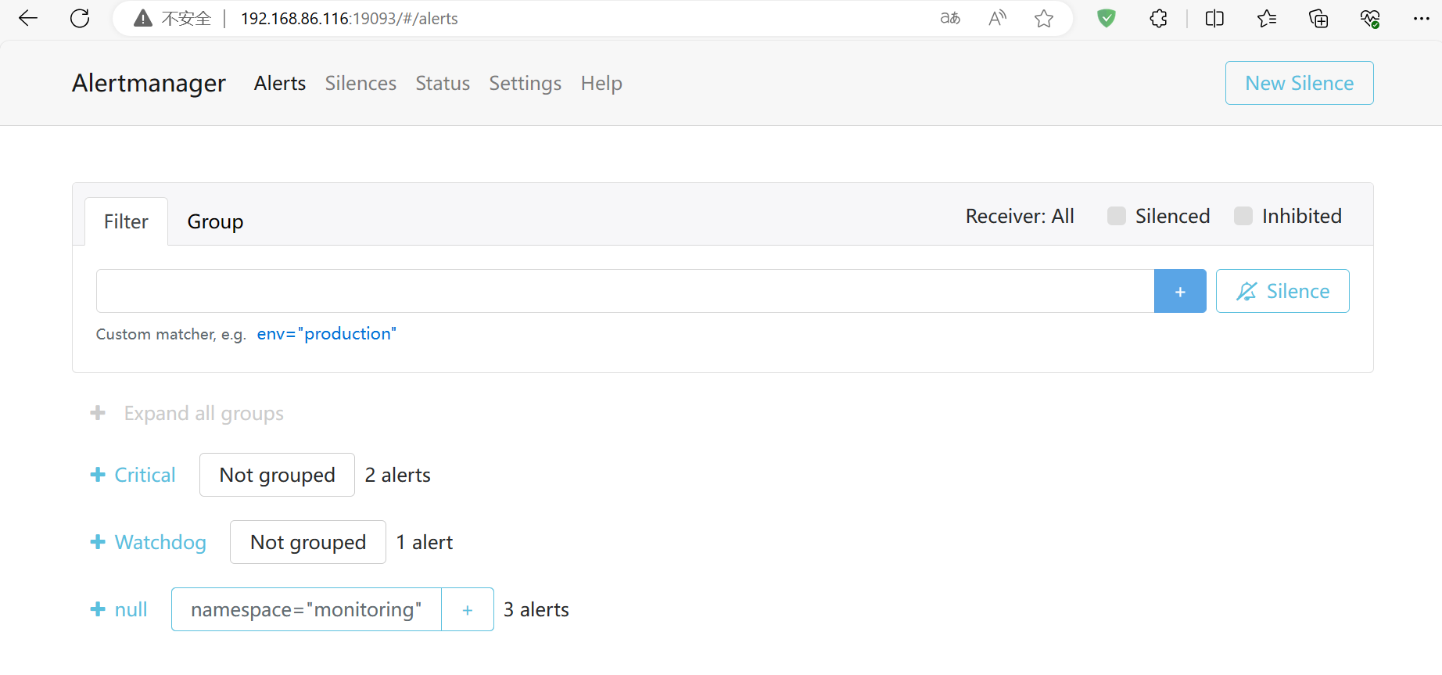Click the browser address bar URL
This screenshot has height=675, width=1442.
(350, 19)
